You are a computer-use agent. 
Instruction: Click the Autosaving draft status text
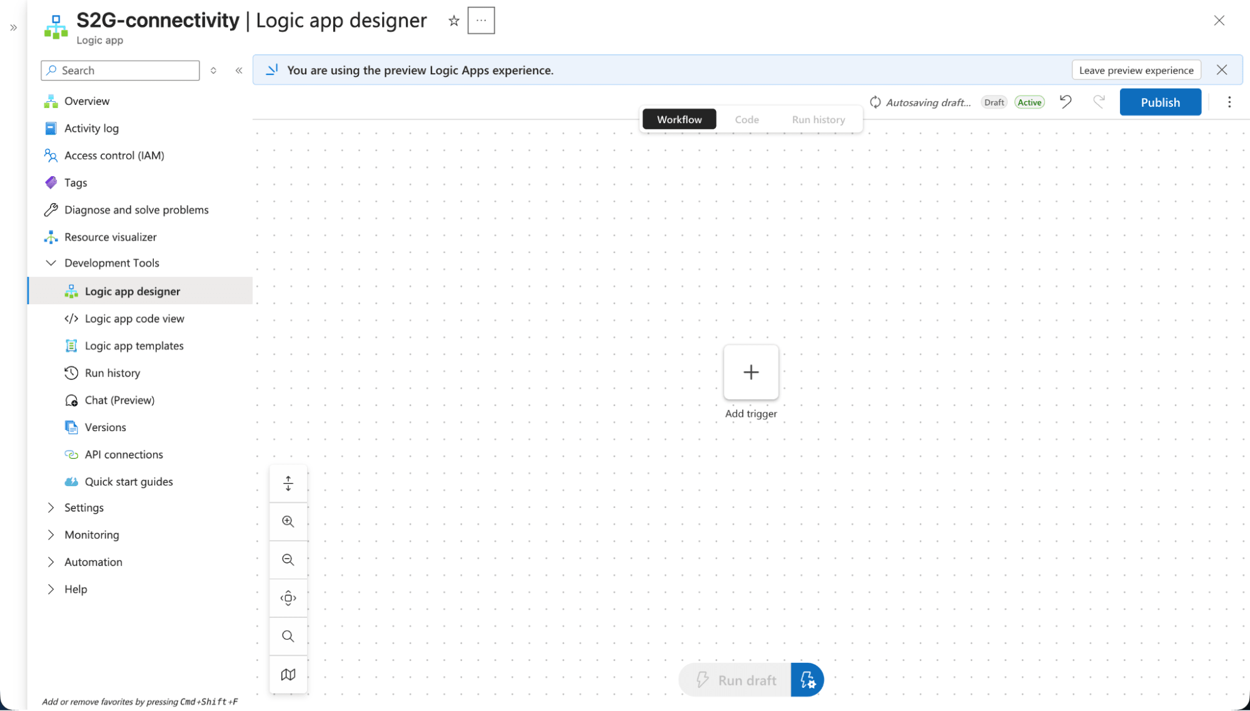coord(928,102)
